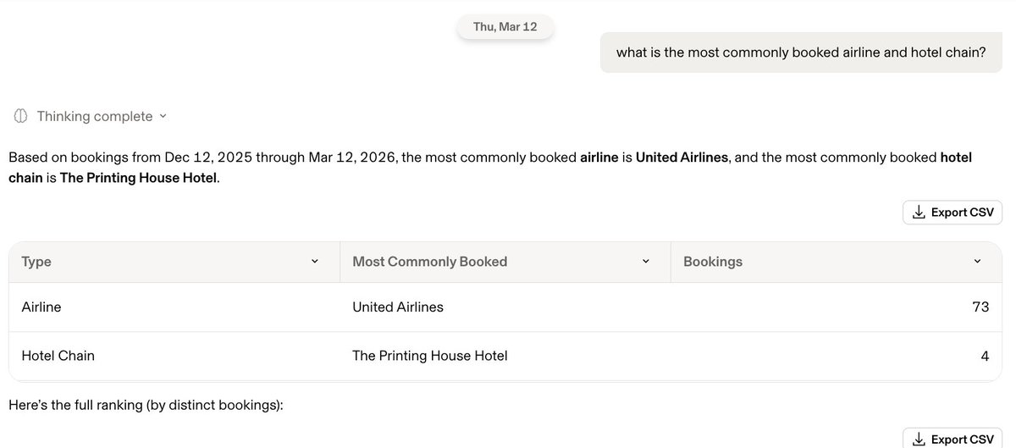This screenshot has height=448, width=1016.
Task: Click the Type column header text
Action: [x=36, y=262]
